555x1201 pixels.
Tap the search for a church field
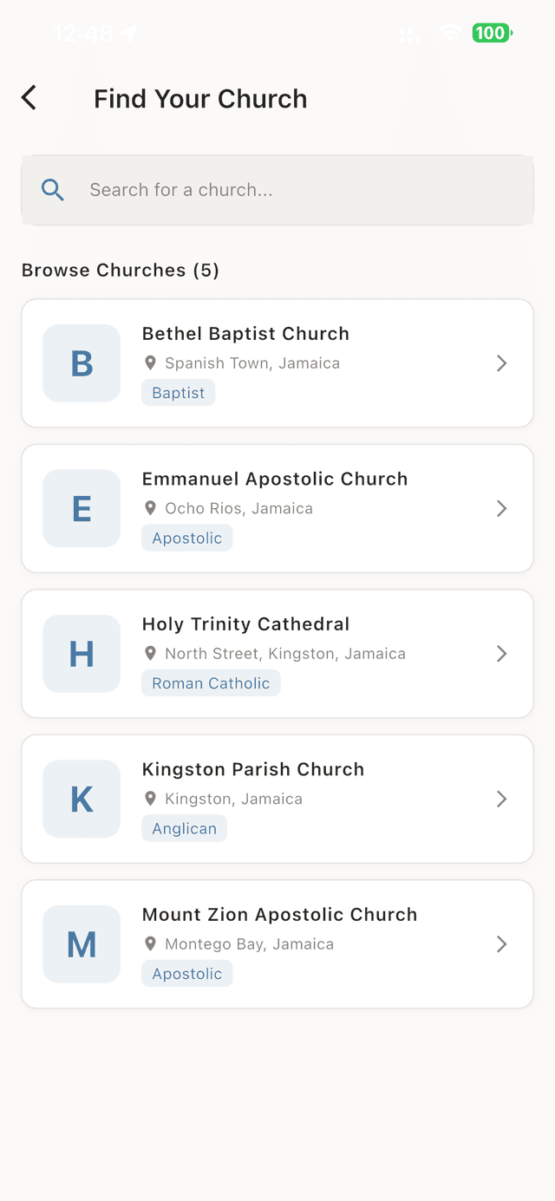[x=277, y=189]
